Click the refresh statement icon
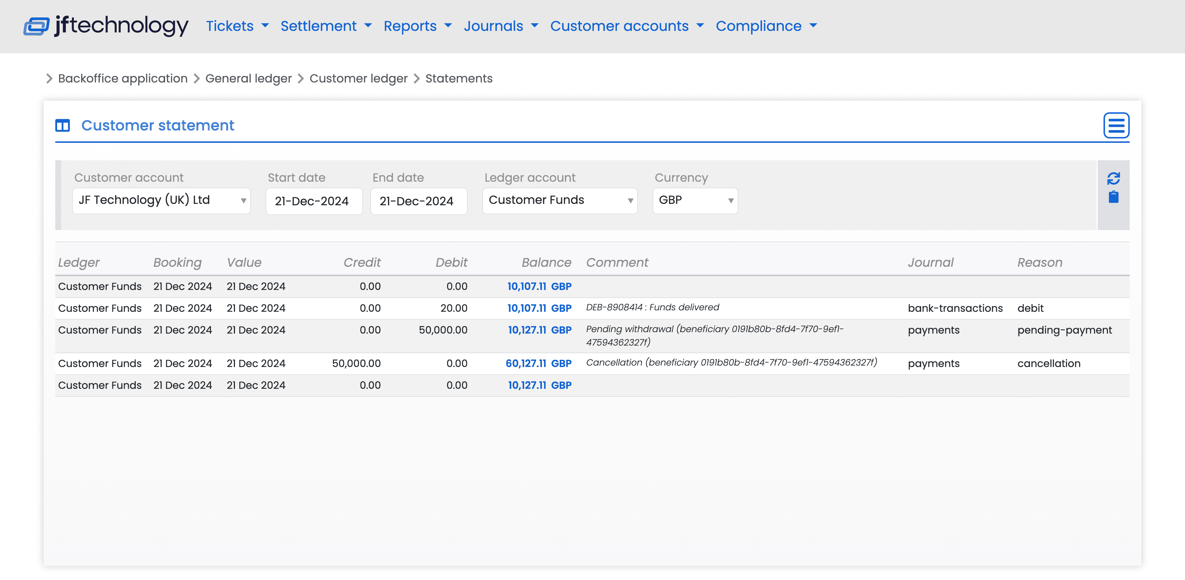This screenshot has height=580, width=1185. click(1113, 178)
